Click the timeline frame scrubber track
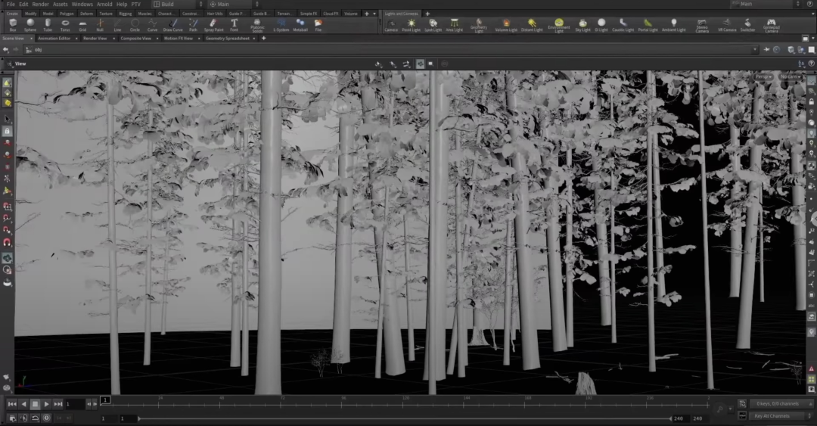The width and height of the screenshot is (817, 426). pos(408,403)
